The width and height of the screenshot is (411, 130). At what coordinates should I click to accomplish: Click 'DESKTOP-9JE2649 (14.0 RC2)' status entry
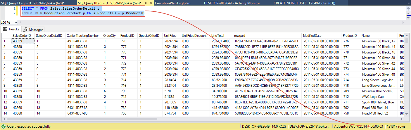(264, 126)
